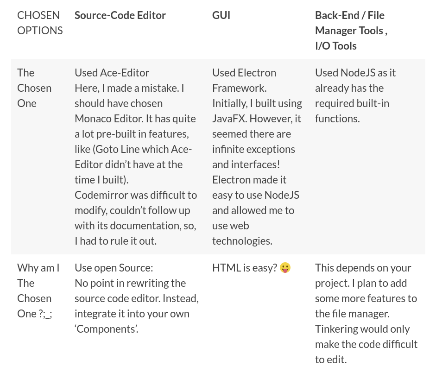This screenshot has width=442, height=379.
Task: Click the "Used Ace-Editor" text line
Action: click(112, 73)
